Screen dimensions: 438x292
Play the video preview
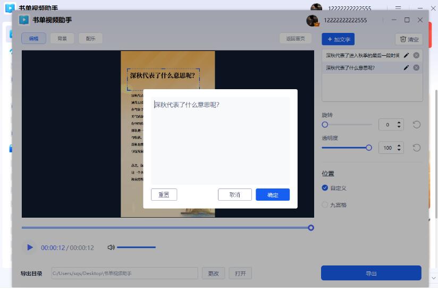tap(30, 247)
